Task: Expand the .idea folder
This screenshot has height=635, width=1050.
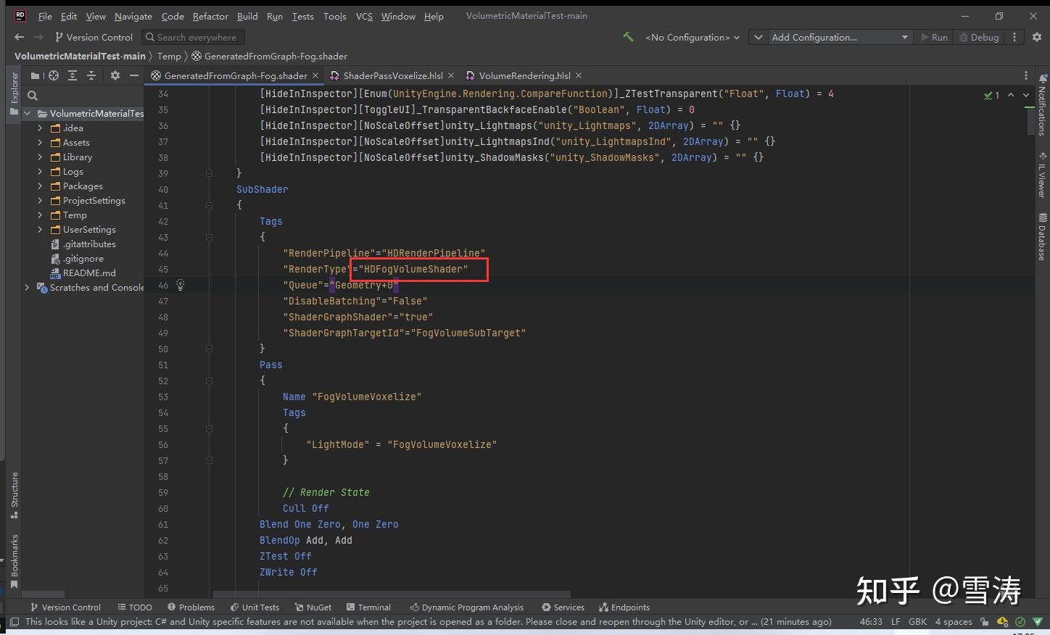Action: coord(40,128)
